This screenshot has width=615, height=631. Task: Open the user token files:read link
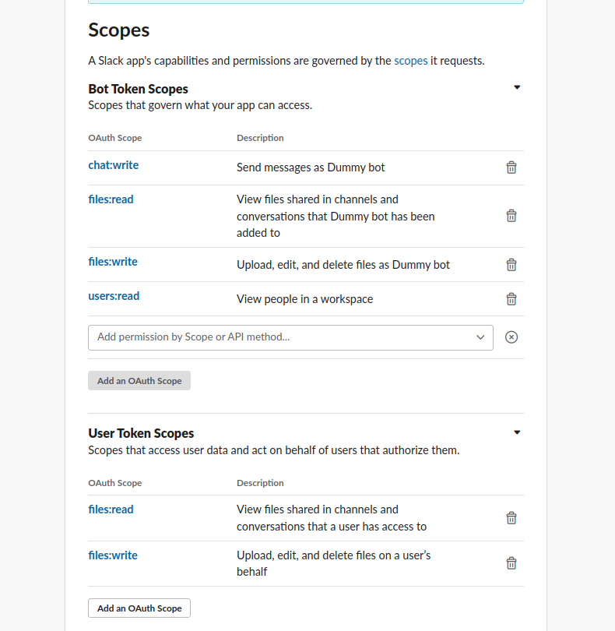[x=111, y=509]
